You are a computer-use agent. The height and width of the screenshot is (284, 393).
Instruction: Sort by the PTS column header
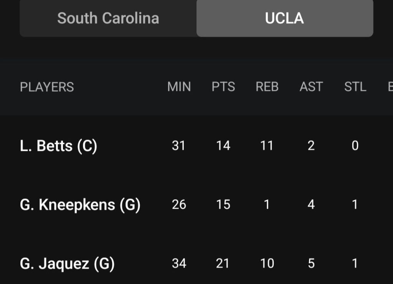223,87
